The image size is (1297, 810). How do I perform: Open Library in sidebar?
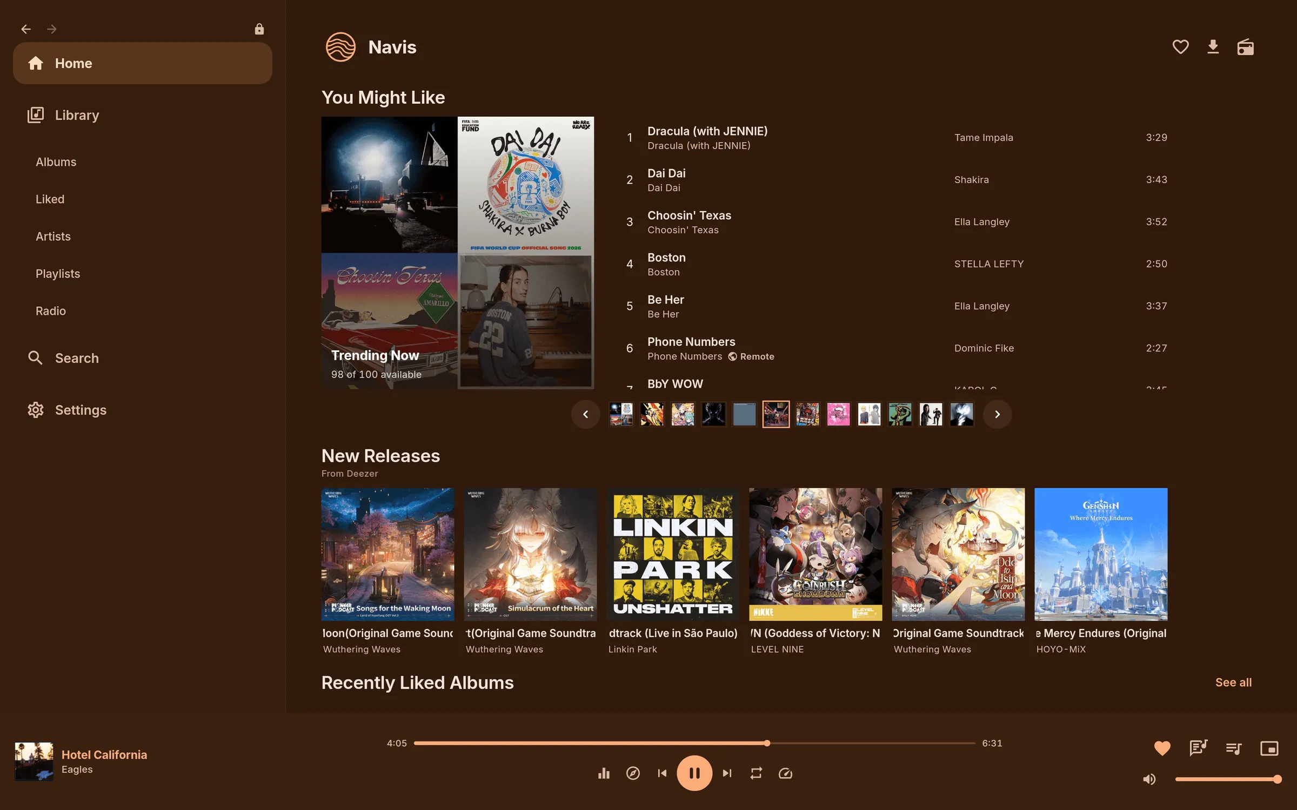point(143,115)
